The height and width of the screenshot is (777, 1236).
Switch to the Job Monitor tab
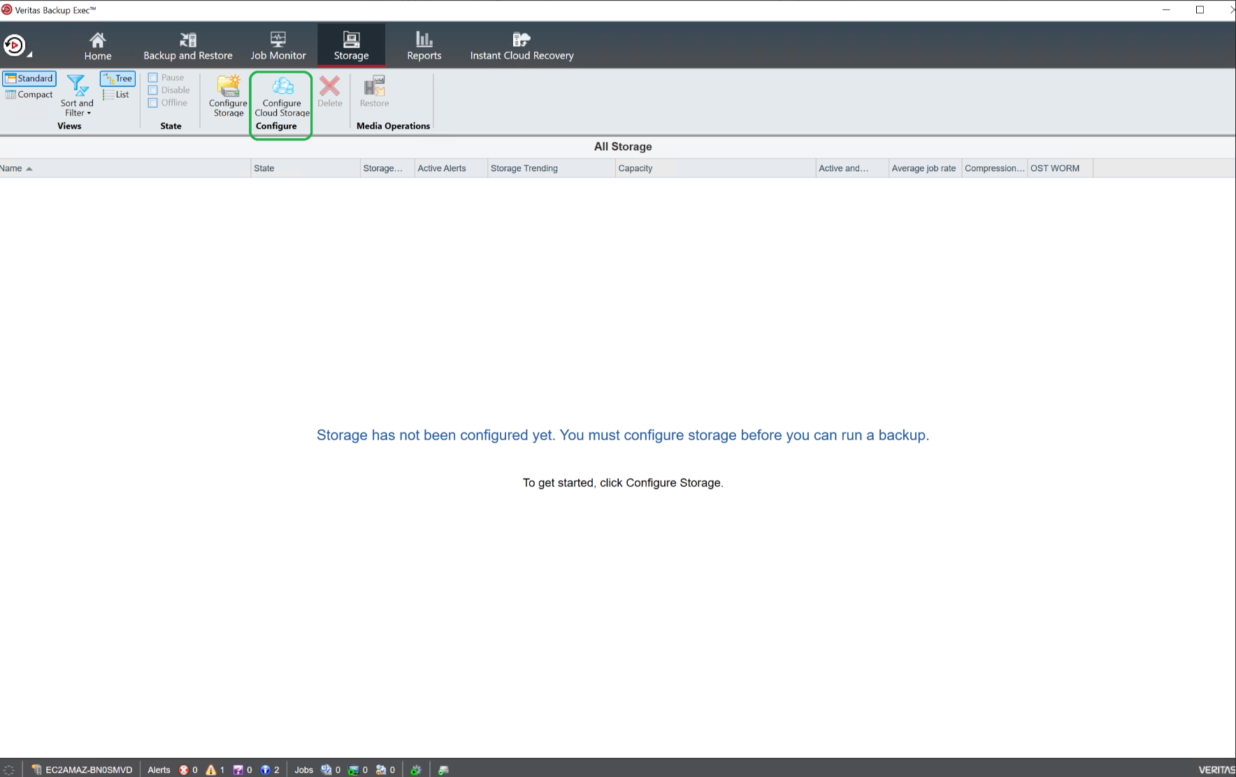[278, 46]
